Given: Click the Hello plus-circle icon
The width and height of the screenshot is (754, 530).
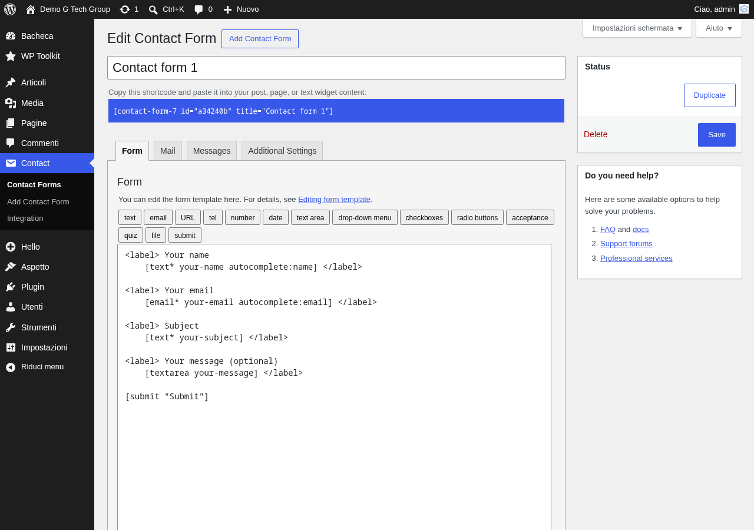Looking at the screenshot, I should [x=11, y=247].
